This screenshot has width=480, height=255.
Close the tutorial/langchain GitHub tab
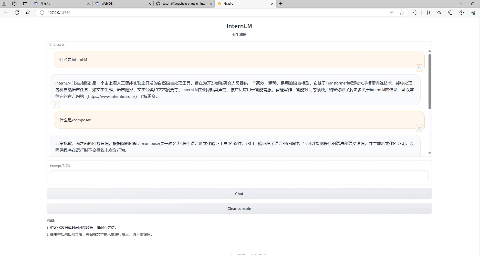pos(211,4)
